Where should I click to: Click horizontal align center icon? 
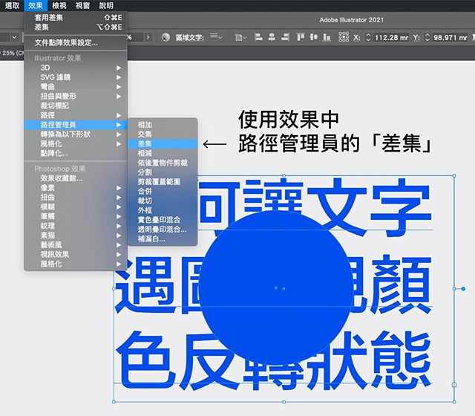coord(272,37)
